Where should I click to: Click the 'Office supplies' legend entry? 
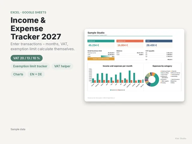point(165,81)
